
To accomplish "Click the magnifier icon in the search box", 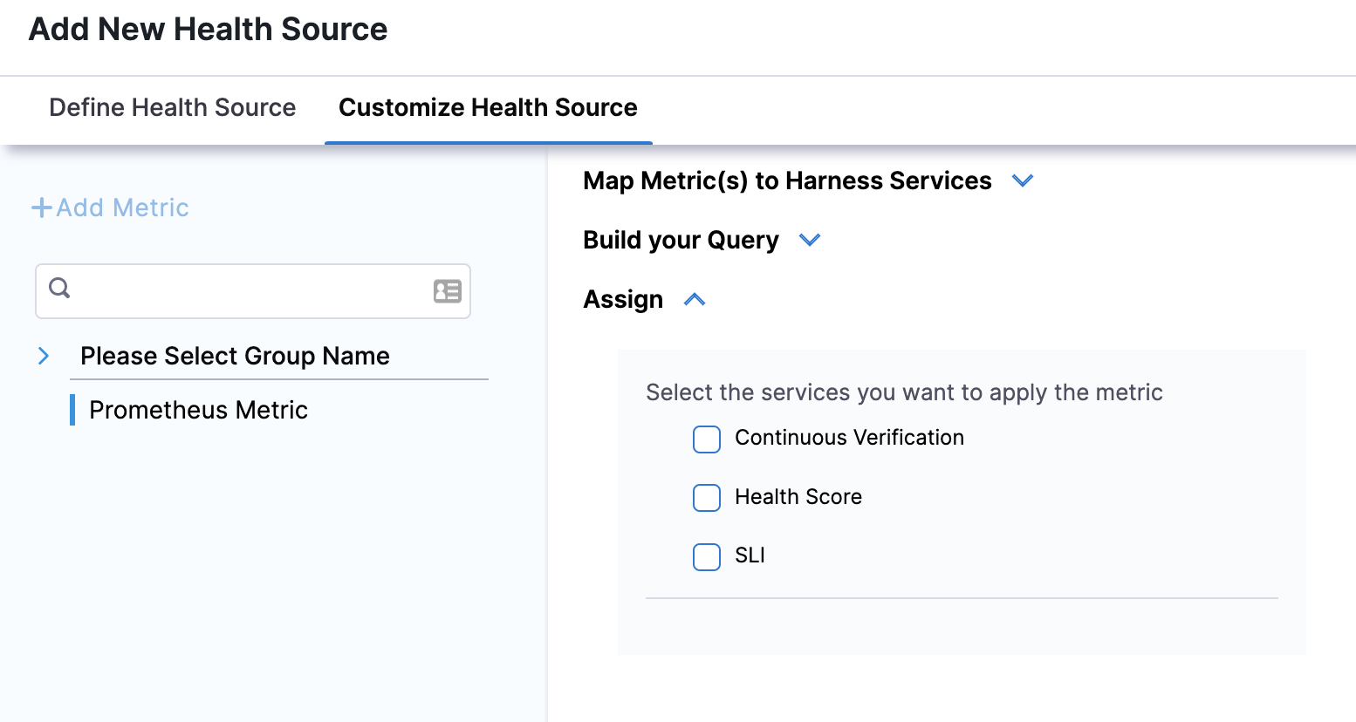I will click(x=59, y=288).
